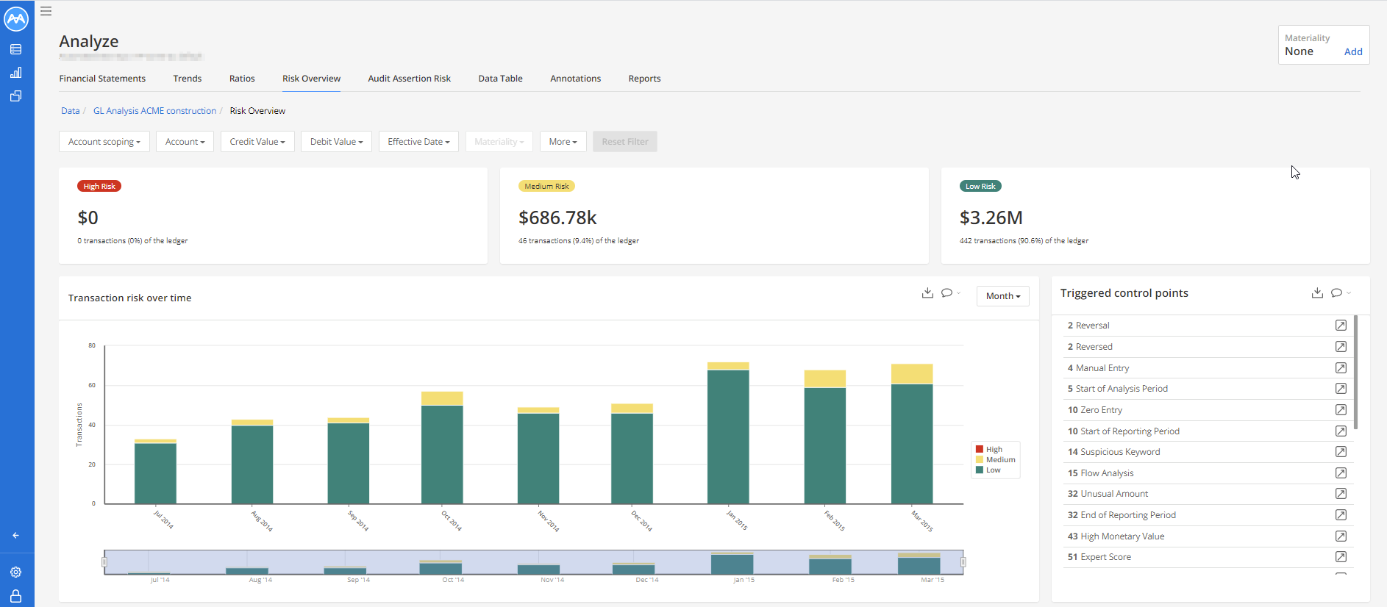Viewport: 1387px width, 607px height.
Task: Open the data list sidebar icon
Action: (x=15, y=49)
